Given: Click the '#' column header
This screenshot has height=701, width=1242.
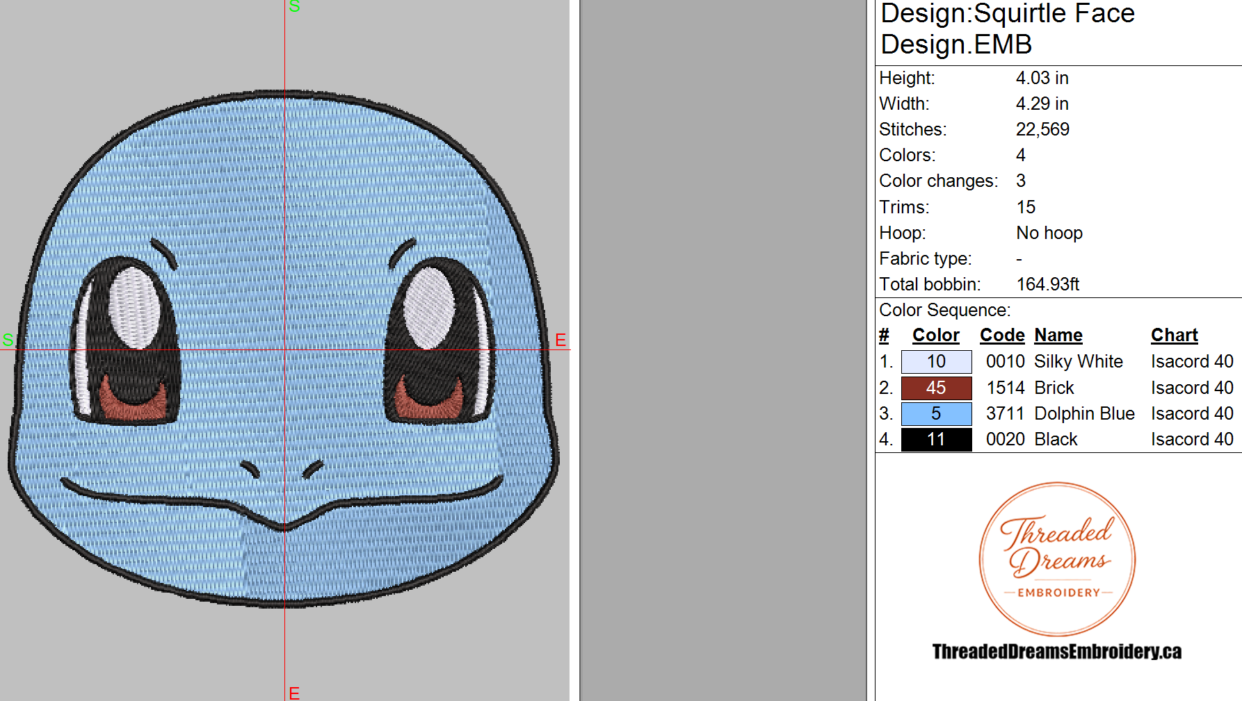Looking at the screenshot, I should pyautogui.click(x=884, y=336).
